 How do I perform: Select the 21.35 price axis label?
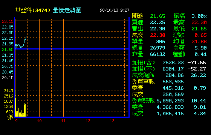pyautogui.click(x=8, y=55)
